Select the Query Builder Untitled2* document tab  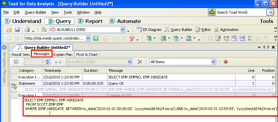pyautogui.click(x=45, y=47)
